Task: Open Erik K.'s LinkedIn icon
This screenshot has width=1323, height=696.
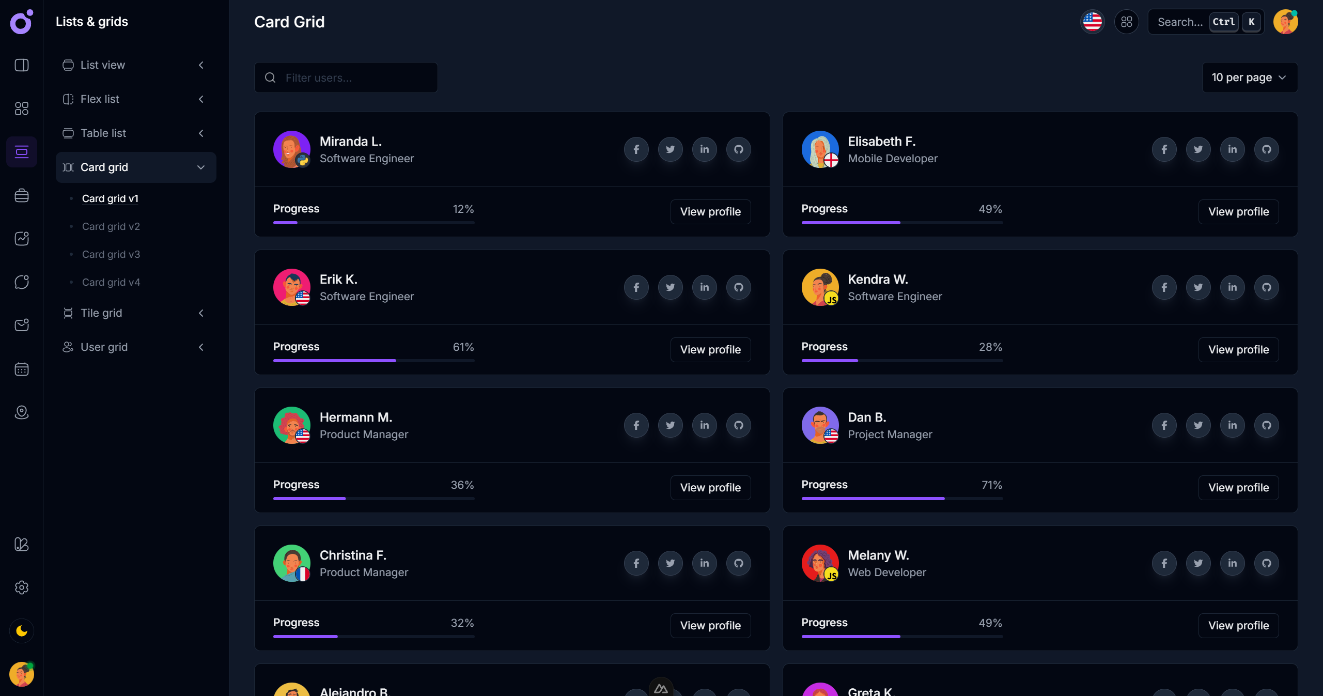Action: pos(704,287)
